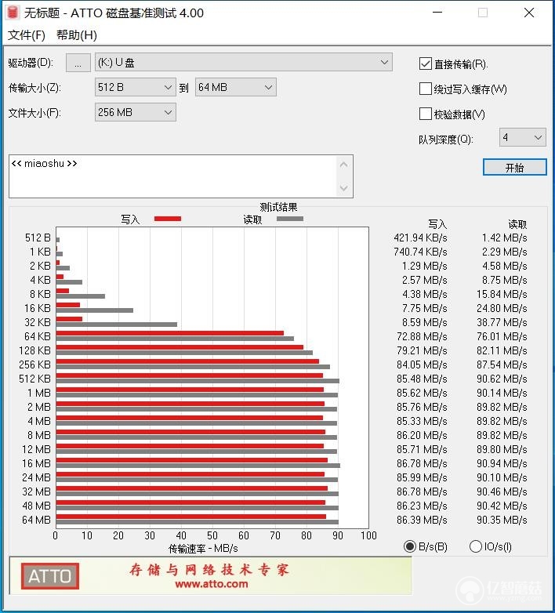Screen dimensions: 555x613
Task: Open the 文件(F) menu
Action: tap(27, 35)
